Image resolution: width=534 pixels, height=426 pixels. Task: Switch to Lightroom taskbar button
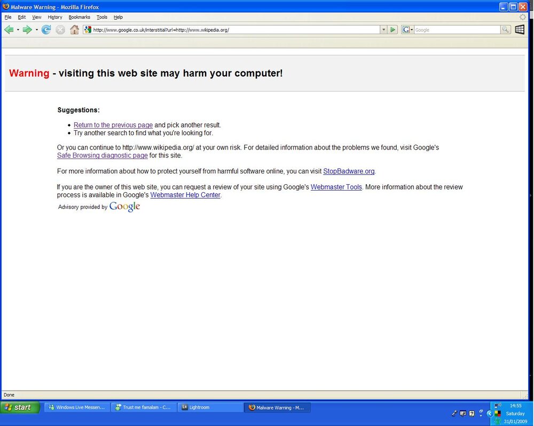coord(210,407)
